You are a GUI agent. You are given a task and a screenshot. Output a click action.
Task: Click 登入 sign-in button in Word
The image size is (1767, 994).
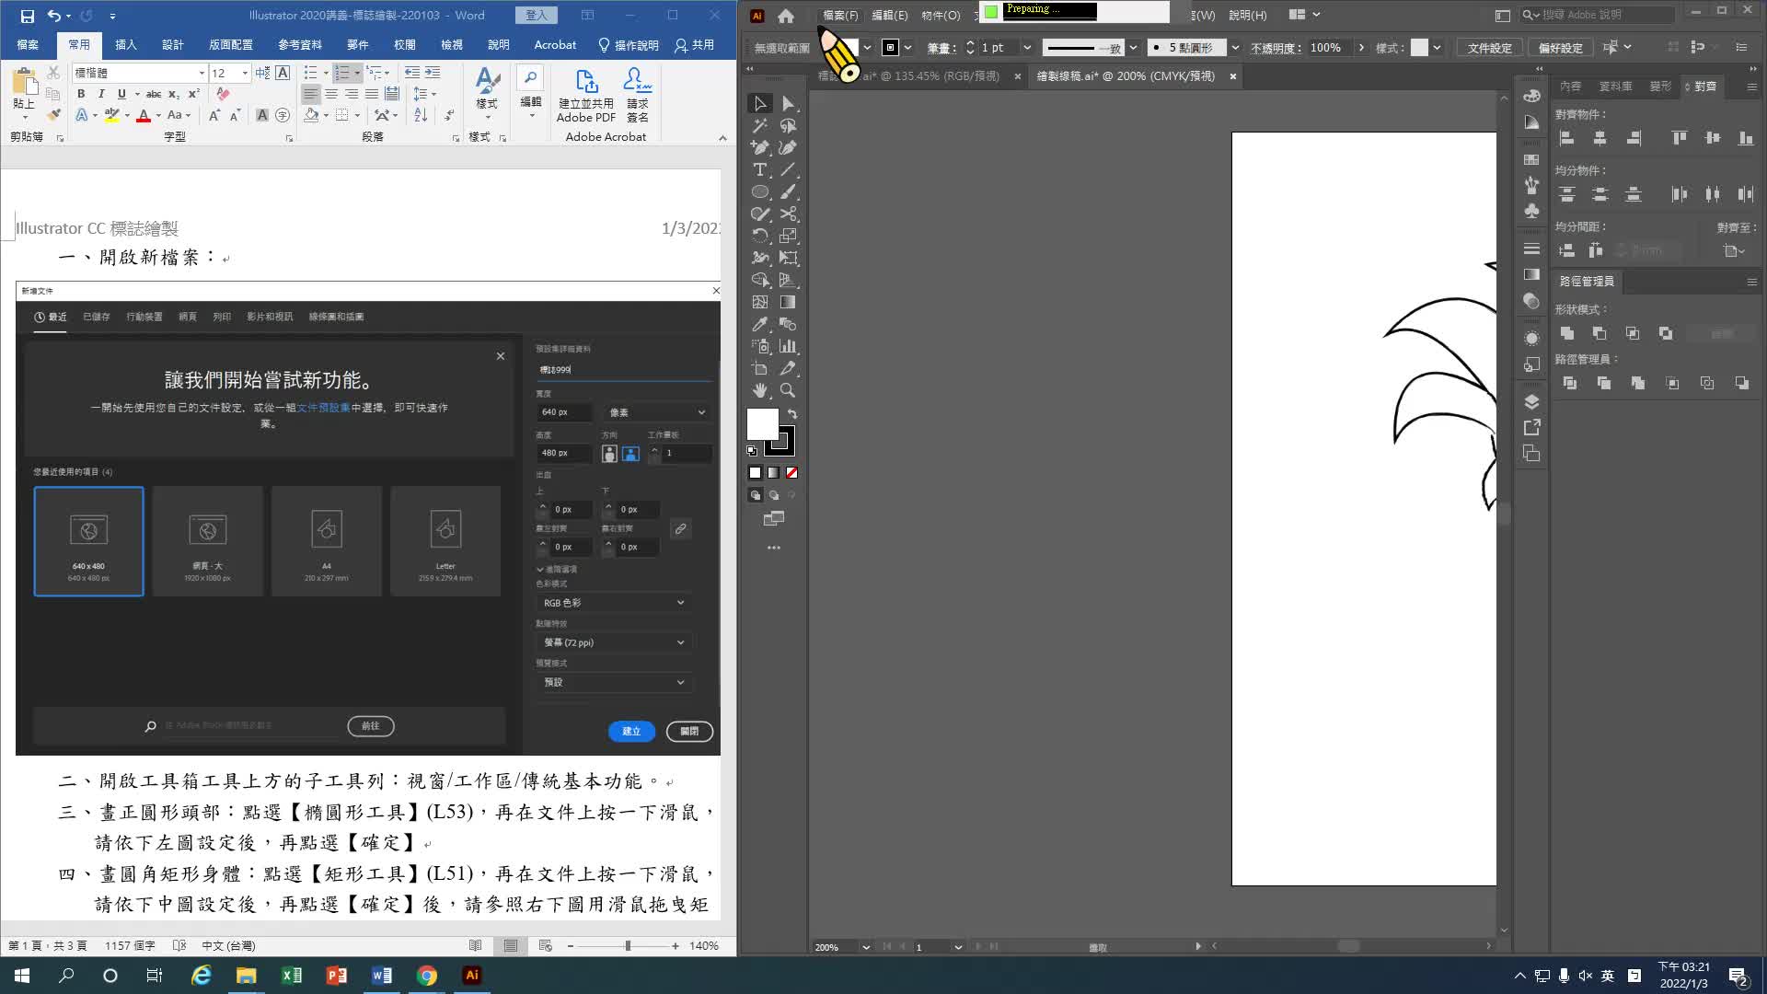tap(537, 16)
